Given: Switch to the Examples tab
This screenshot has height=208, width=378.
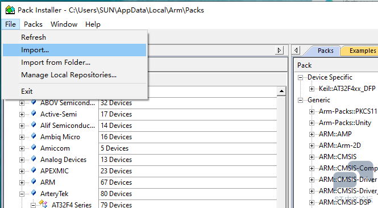Looking at the screenshot, I should click(x=362, y=51).
